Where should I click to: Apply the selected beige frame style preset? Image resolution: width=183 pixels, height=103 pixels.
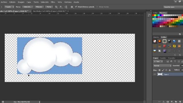click(165, 41)
